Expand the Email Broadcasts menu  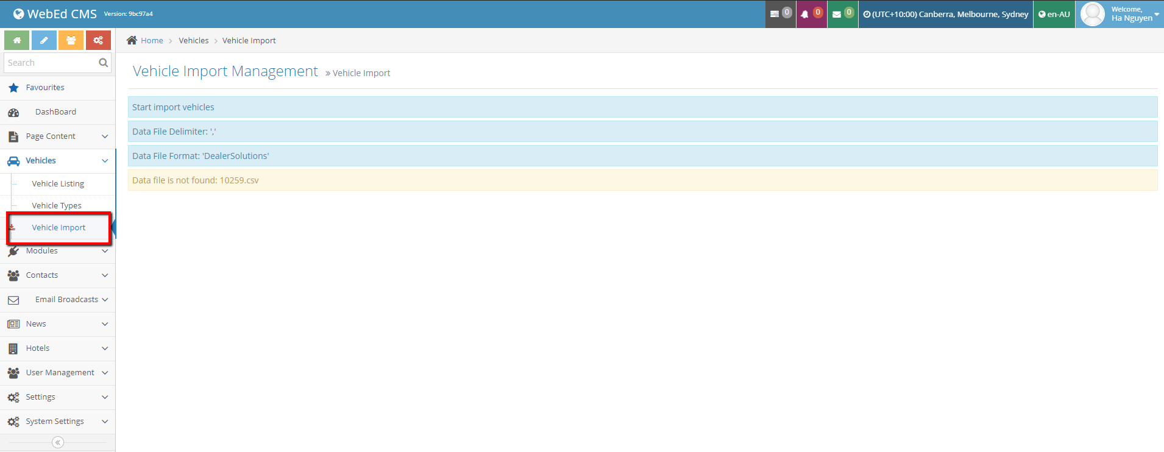pos(58,300)
